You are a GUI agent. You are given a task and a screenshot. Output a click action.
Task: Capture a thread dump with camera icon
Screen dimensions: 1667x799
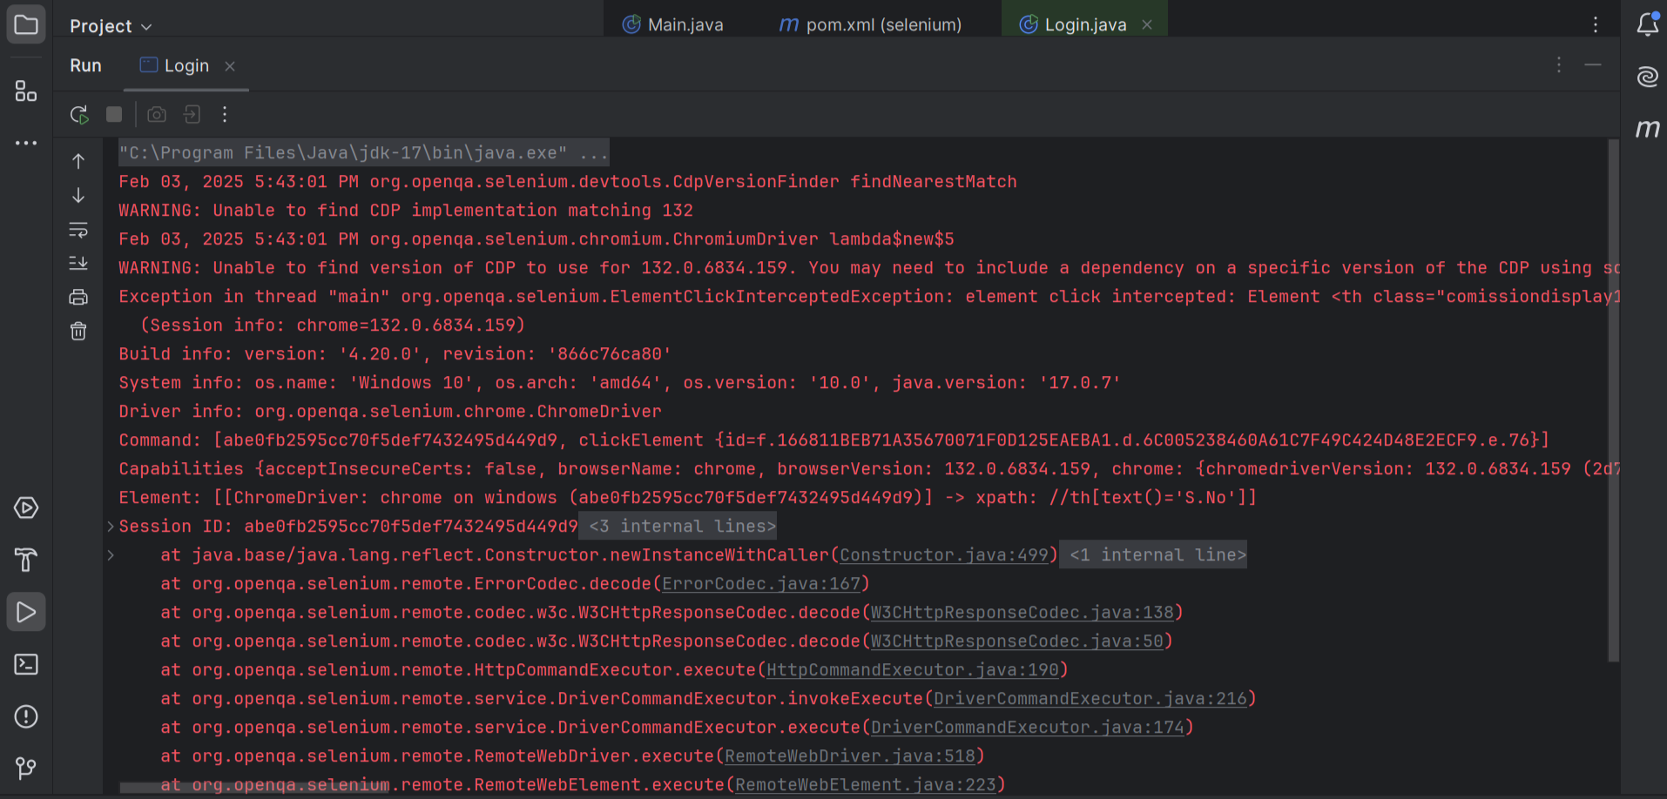coord(157,114)
